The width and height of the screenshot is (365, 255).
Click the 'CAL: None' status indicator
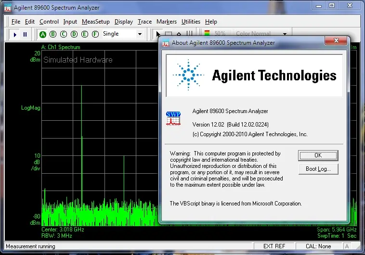coord(318,246)
